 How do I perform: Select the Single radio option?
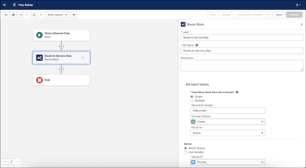coord(192,96)
